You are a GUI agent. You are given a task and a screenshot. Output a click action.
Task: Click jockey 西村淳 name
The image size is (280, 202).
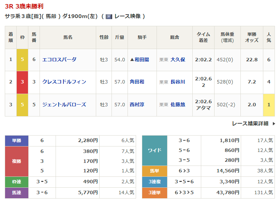pyautogui.click(x=137, y=105)
